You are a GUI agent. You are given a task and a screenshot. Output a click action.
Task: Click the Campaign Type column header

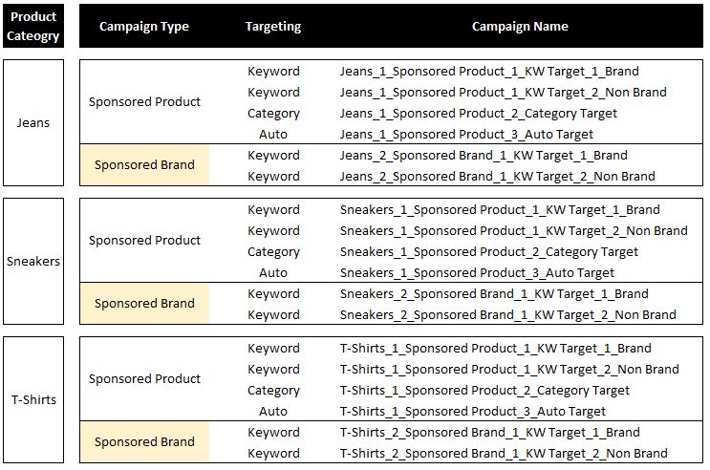pyautogui.click(x=144, y=27)
